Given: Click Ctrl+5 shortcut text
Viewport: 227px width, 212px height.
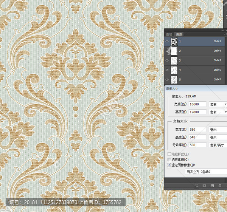Looking at the screenshot, I should (217, 60).
